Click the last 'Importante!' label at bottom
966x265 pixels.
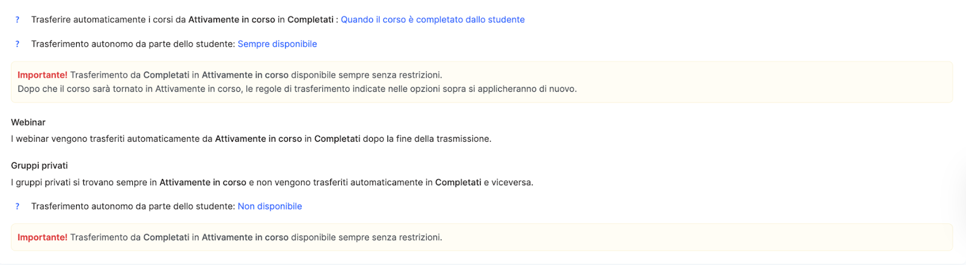[42, 238]
